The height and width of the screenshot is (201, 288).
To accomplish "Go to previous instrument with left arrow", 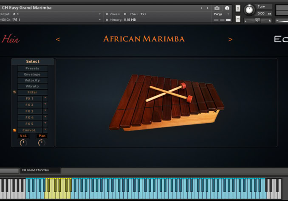I will tap(201, 8).
